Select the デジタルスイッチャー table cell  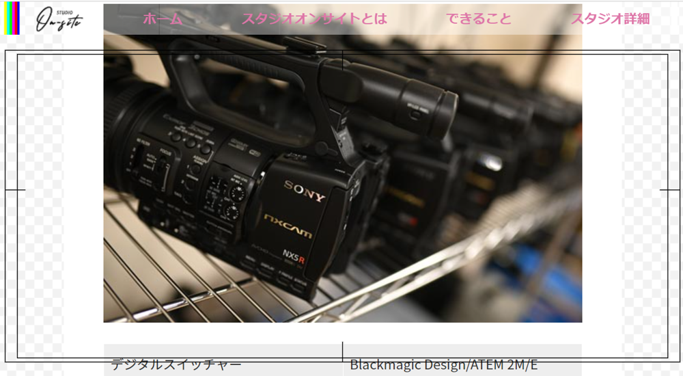click(223, 360)
